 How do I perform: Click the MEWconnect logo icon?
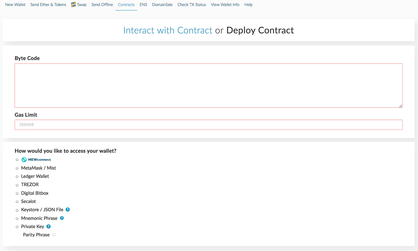pyautogui.click(x=24, y=159)
